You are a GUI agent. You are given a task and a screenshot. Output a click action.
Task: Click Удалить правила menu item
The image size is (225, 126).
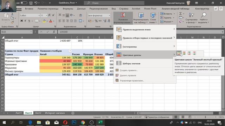pyautogui.click(x=145, y=76)
